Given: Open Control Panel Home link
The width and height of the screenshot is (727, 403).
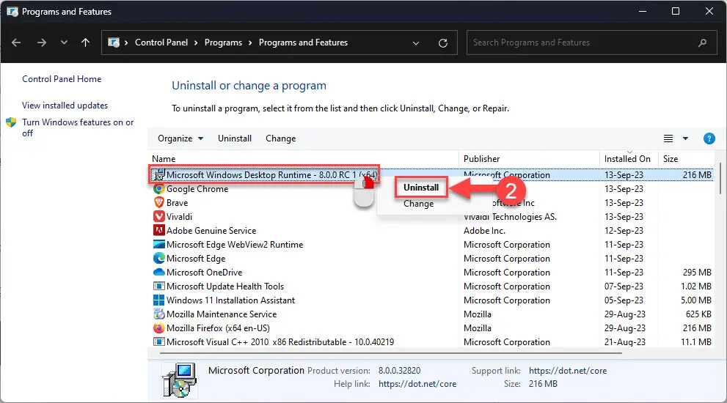Looking at the screenshot, I should [62, 79].
